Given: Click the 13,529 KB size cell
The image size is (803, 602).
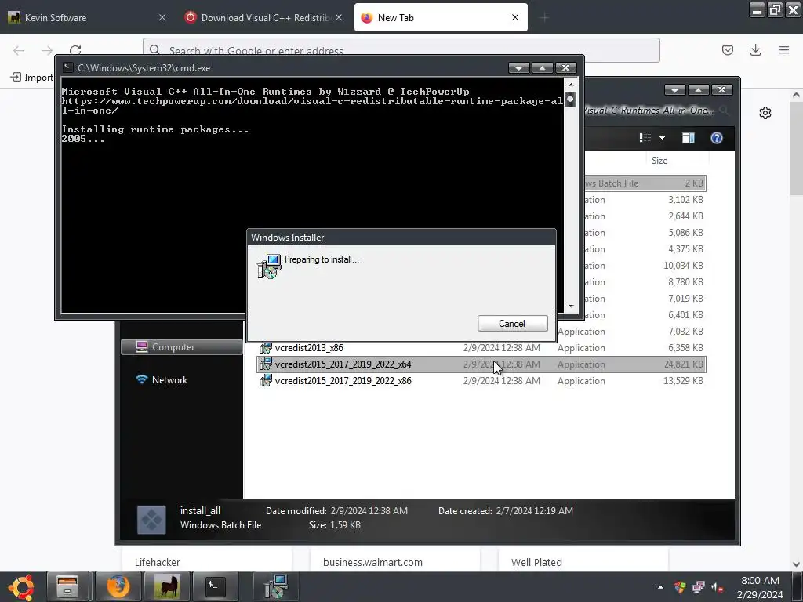Looking at the screenshot, I should [x=683, y=381].
